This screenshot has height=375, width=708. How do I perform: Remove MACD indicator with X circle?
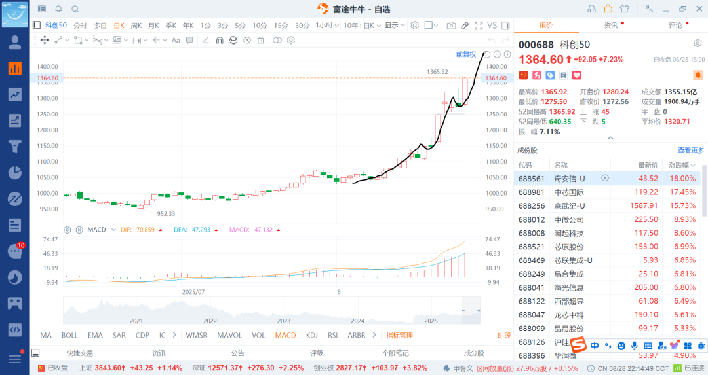point(79,230)
